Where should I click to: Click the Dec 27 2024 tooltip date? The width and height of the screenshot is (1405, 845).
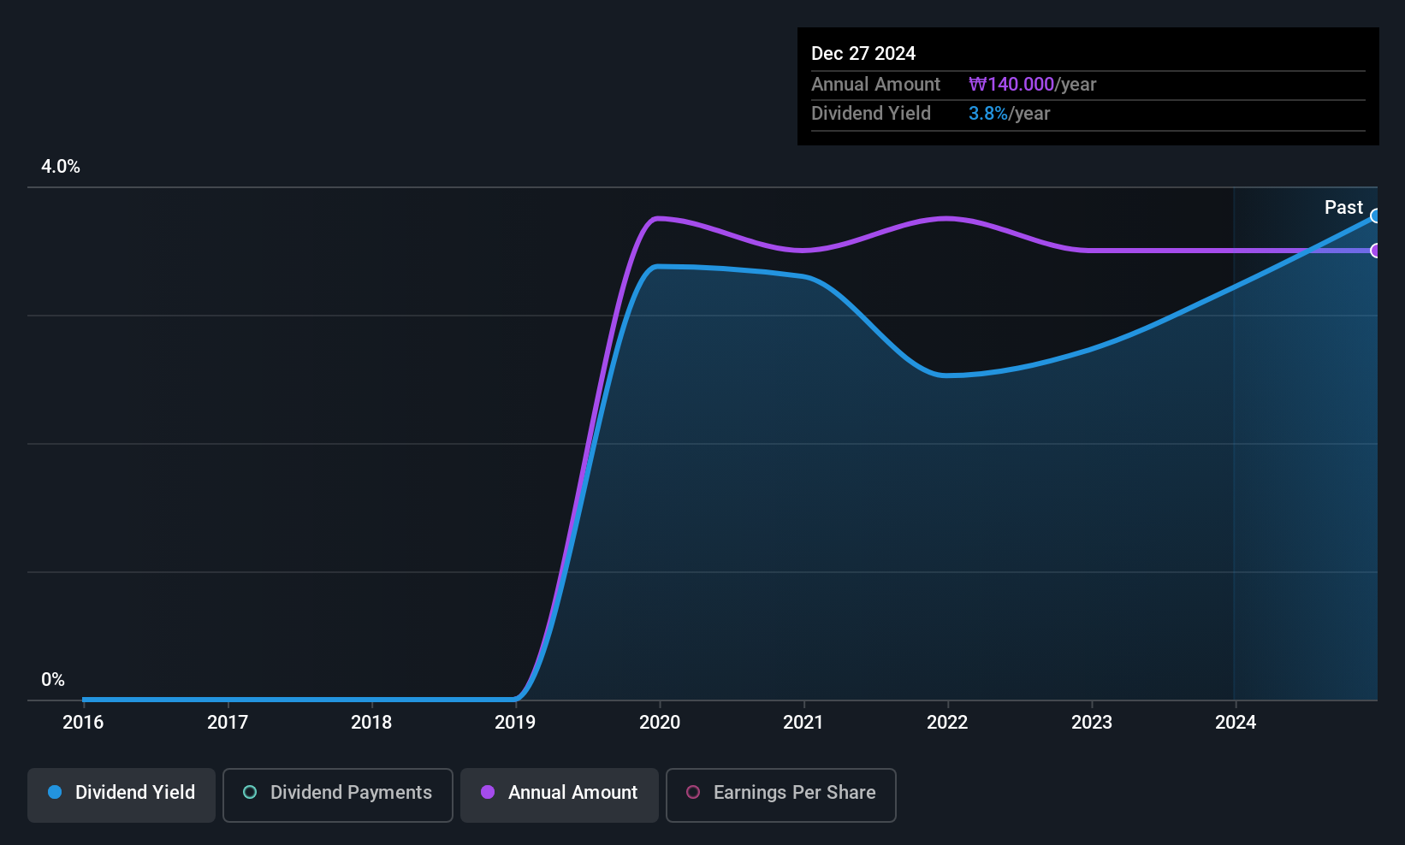pyautogui.click(x=863, y=54)
